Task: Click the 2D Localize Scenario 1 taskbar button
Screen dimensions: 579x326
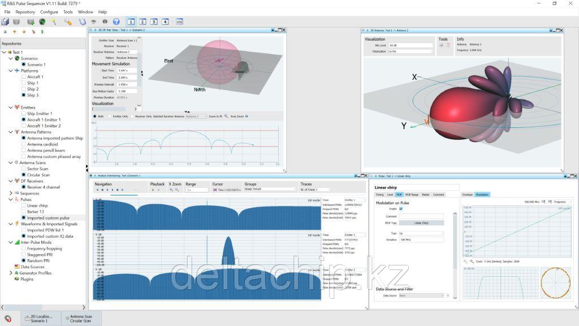Action: (40, 318)
